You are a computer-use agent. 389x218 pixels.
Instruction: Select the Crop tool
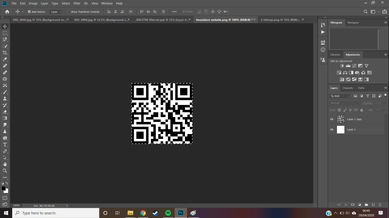point(5,53)
